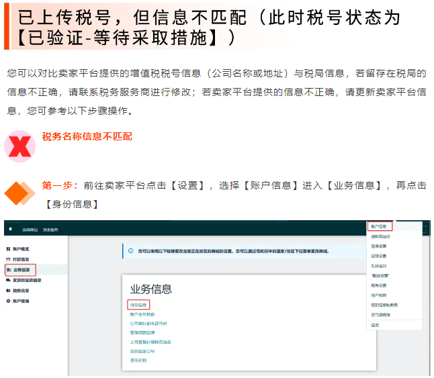Choose 您的信息和政策 from the settings dropdown menu
The image size is (434, 378).
(x=384, y=305)
